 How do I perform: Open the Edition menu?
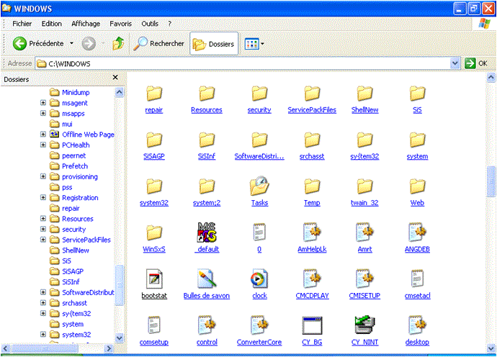point(52,24)
